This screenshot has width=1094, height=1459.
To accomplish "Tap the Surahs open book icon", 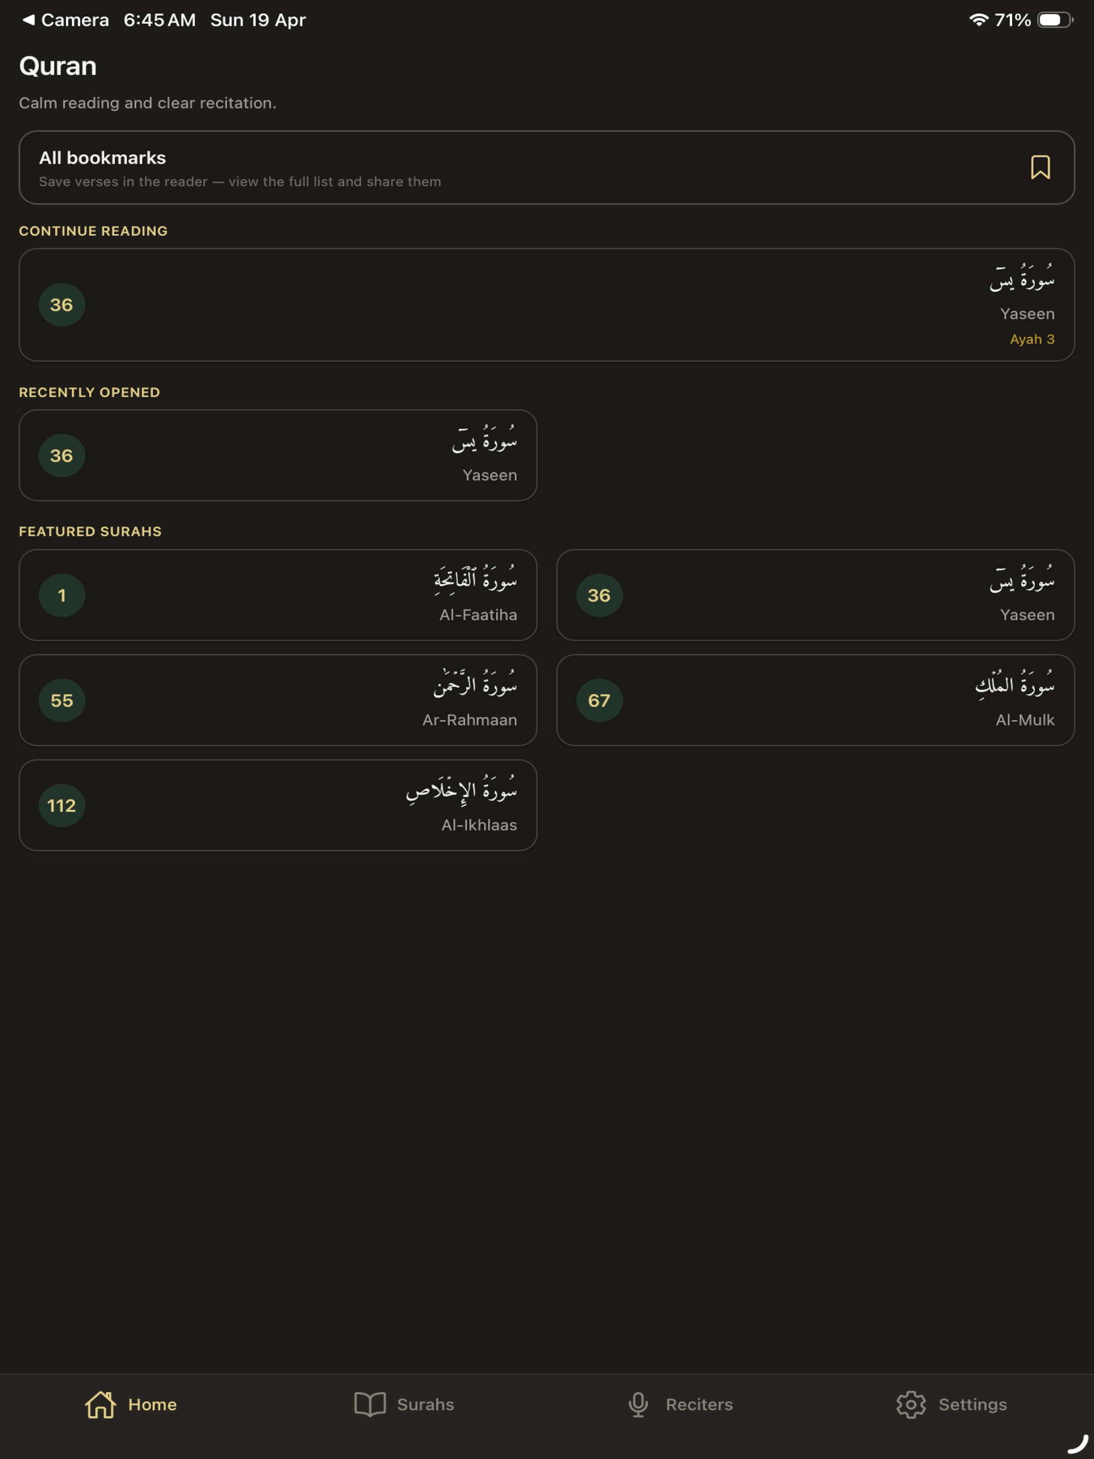I will coord(370,1404).
